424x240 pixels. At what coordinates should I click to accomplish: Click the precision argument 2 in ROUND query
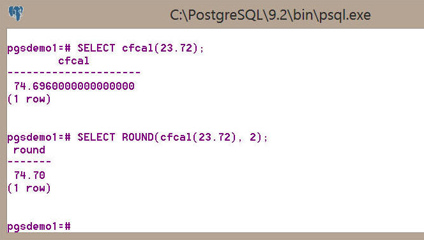pyautogui.click(x=253, y=138)
